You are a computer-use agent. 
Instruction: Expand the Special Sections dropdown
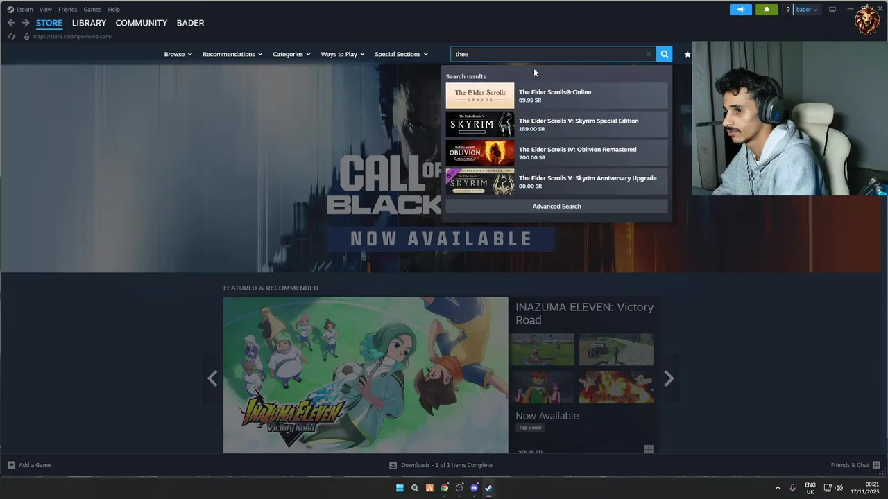click(x=401, y=54)
